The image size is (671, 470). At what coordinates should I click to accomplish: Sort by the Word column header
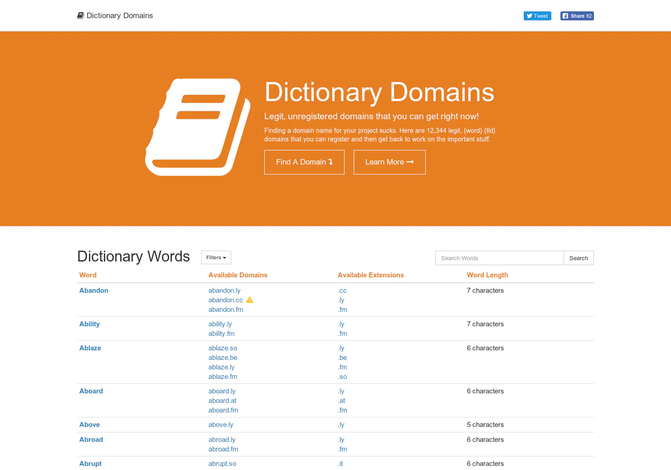click(88, 275)
